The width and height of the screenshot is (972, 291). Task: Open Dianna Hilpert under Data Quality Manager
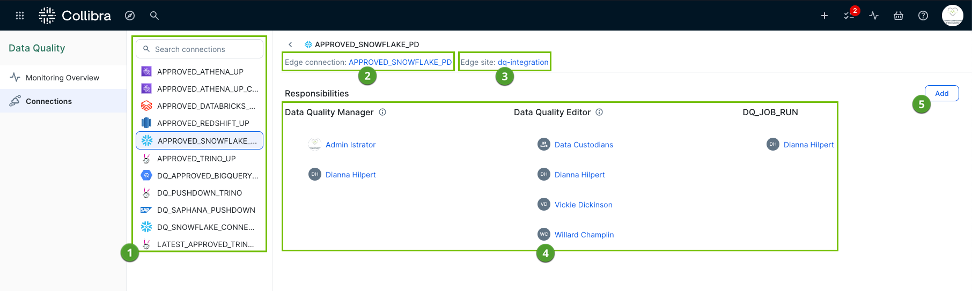350,175
